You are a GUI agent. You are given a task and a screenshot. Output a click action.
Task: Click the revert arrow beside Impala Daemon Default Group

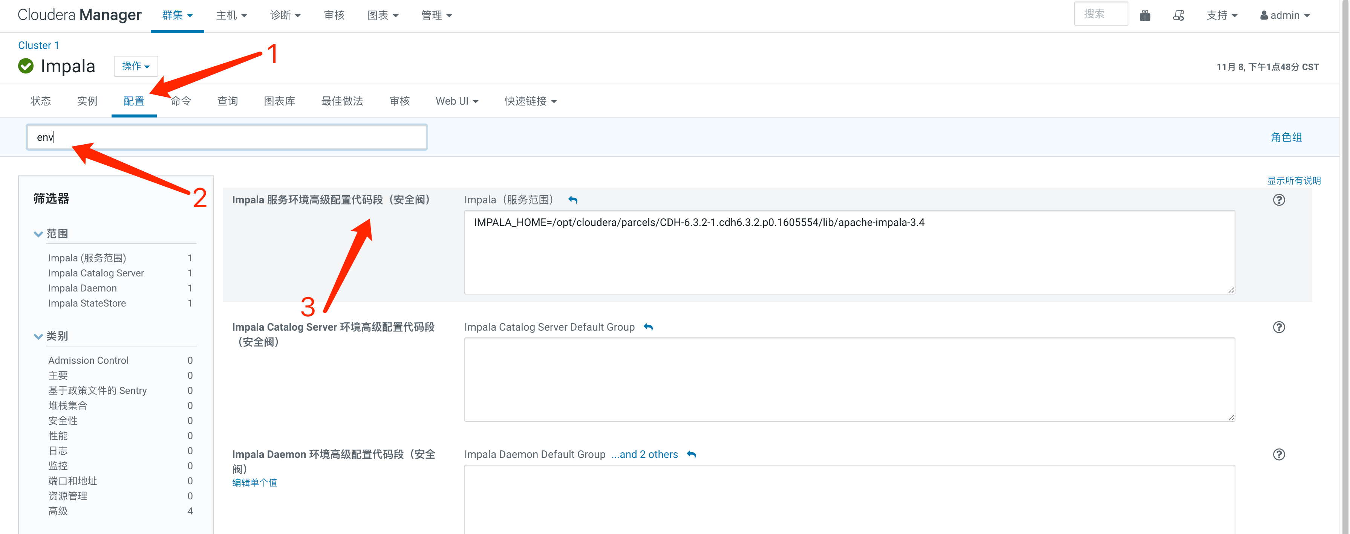[x=692, y=455]
